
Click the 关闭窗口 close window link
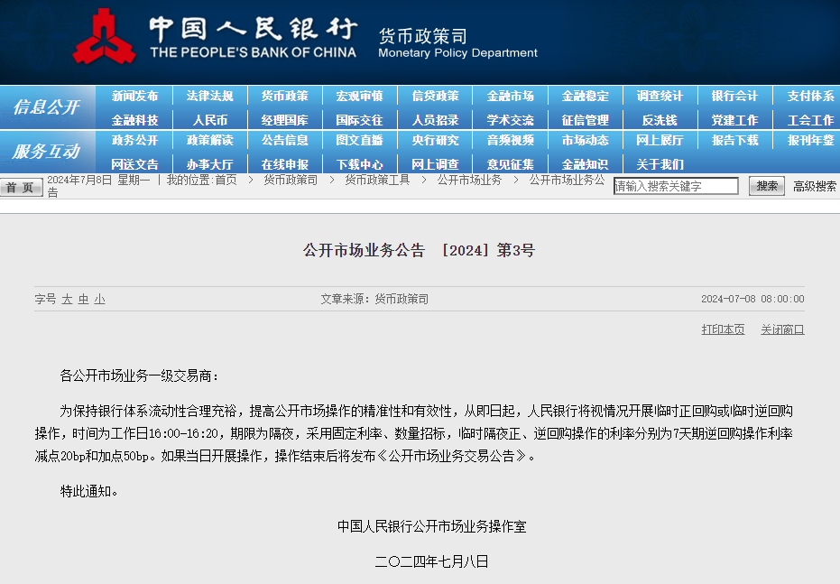point(782,329)
